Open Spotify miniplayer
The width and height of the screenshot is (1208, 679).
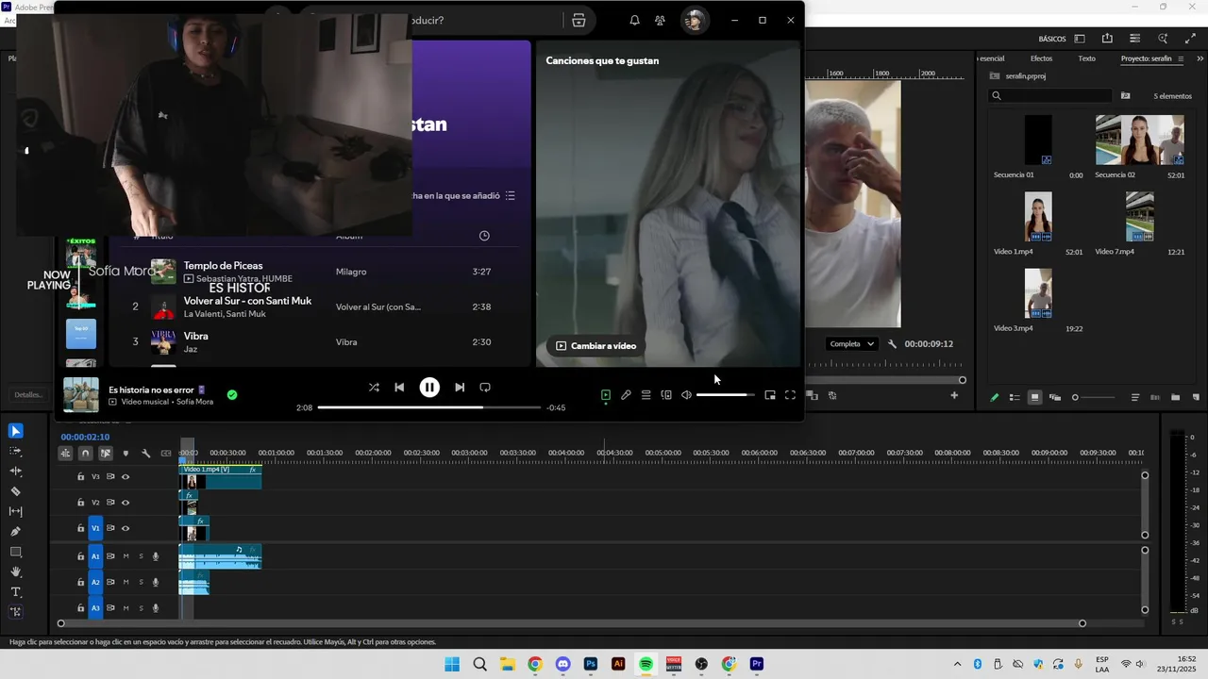pyautogui.click(x=770, y=395)
